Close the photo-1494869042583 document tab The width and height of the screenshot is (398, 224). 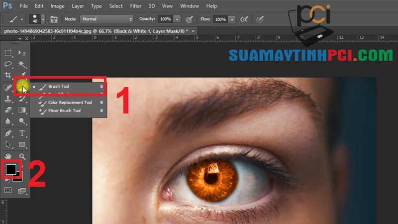[x=193, y=31]
